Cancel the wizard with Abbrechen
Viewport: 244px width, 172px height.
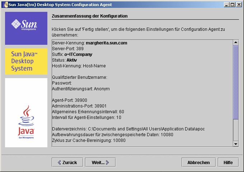click(198, 162)
